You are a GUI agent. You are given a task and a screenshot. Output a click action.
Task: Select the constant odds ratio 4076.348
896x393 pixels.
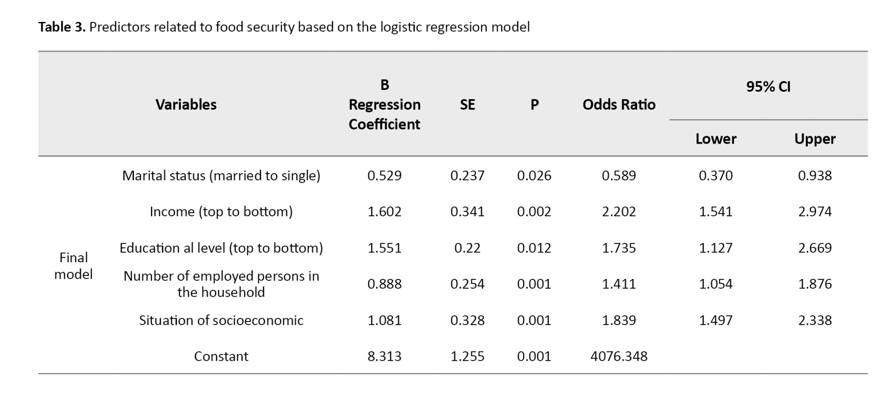(619, 356)
